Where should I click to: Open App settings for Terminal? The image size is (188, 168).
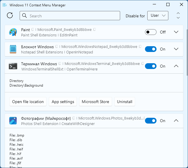click(x=63, y=102)
